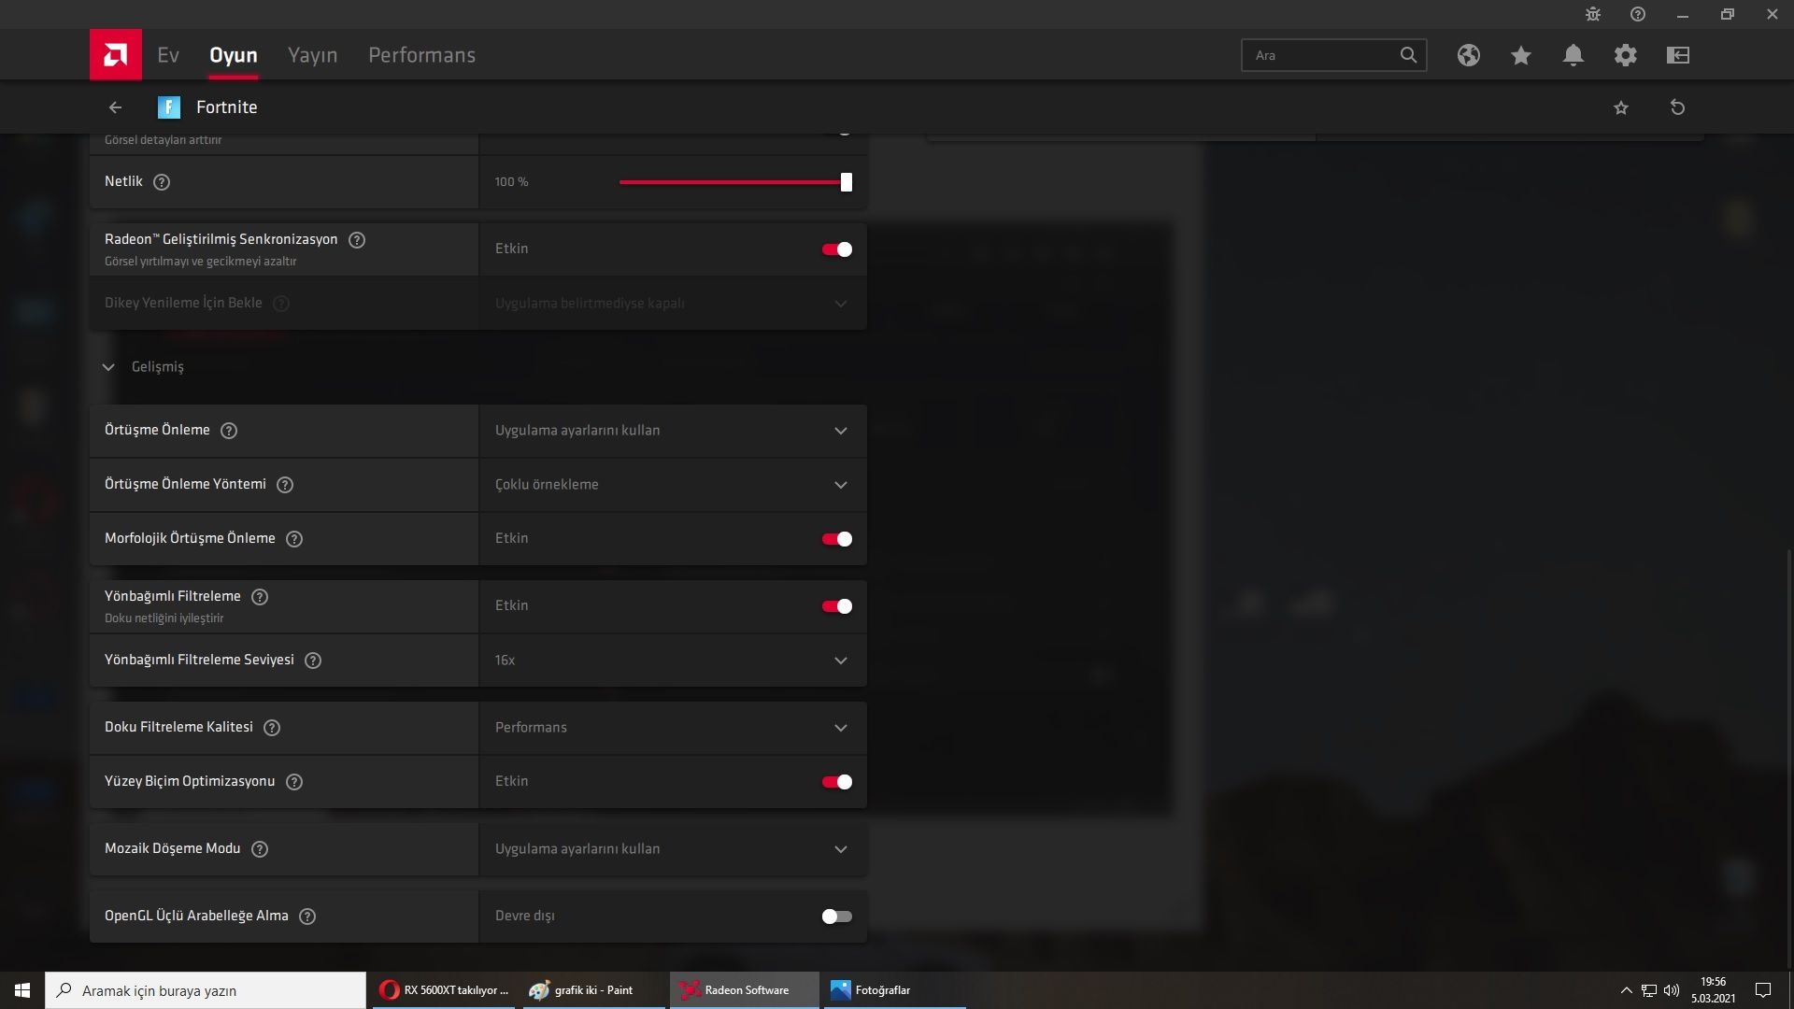Screen dimensions: 1794x1009
Task: Click the AMD logo home icon
Action: coord(116,55)
